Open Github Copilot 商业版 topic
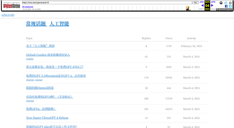The height and width of the screenshot is (128, 234). coord(48,55)
